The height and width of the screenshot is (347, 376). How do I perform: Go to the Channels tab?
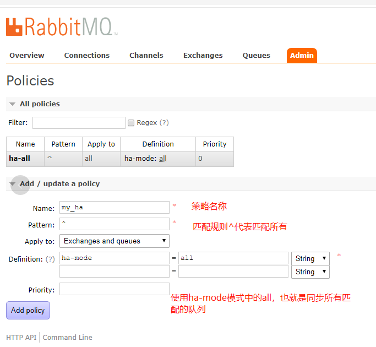tap(146, 56)
